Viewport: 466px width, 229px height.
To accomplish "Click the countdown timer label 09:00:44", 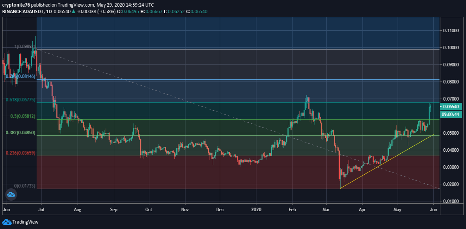I will click(451, 114).
